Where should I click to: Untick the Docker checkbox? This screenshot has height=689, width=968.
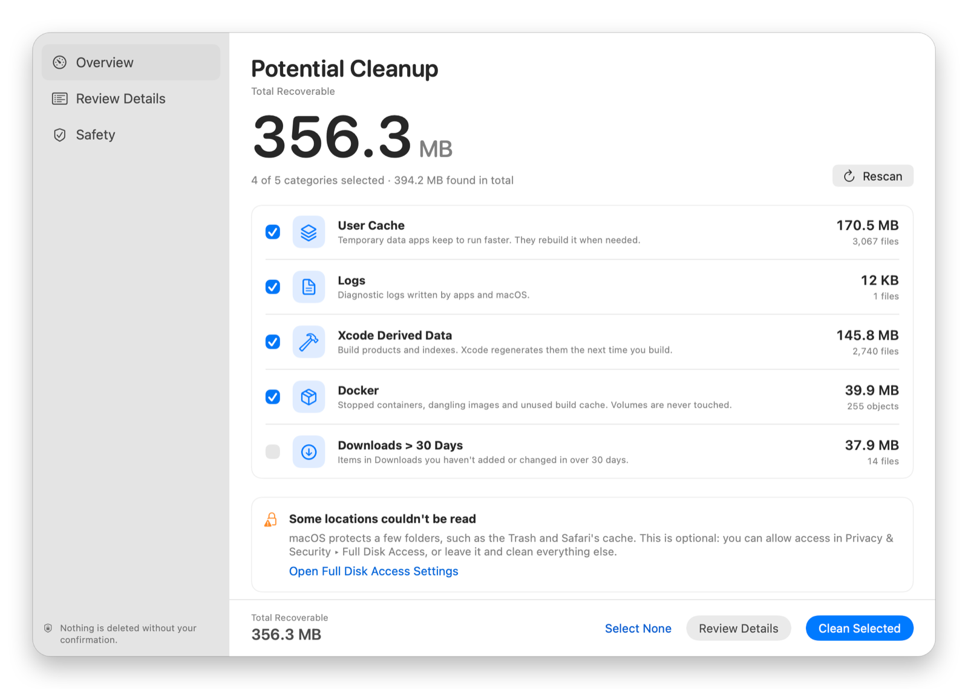pos(273,397)
